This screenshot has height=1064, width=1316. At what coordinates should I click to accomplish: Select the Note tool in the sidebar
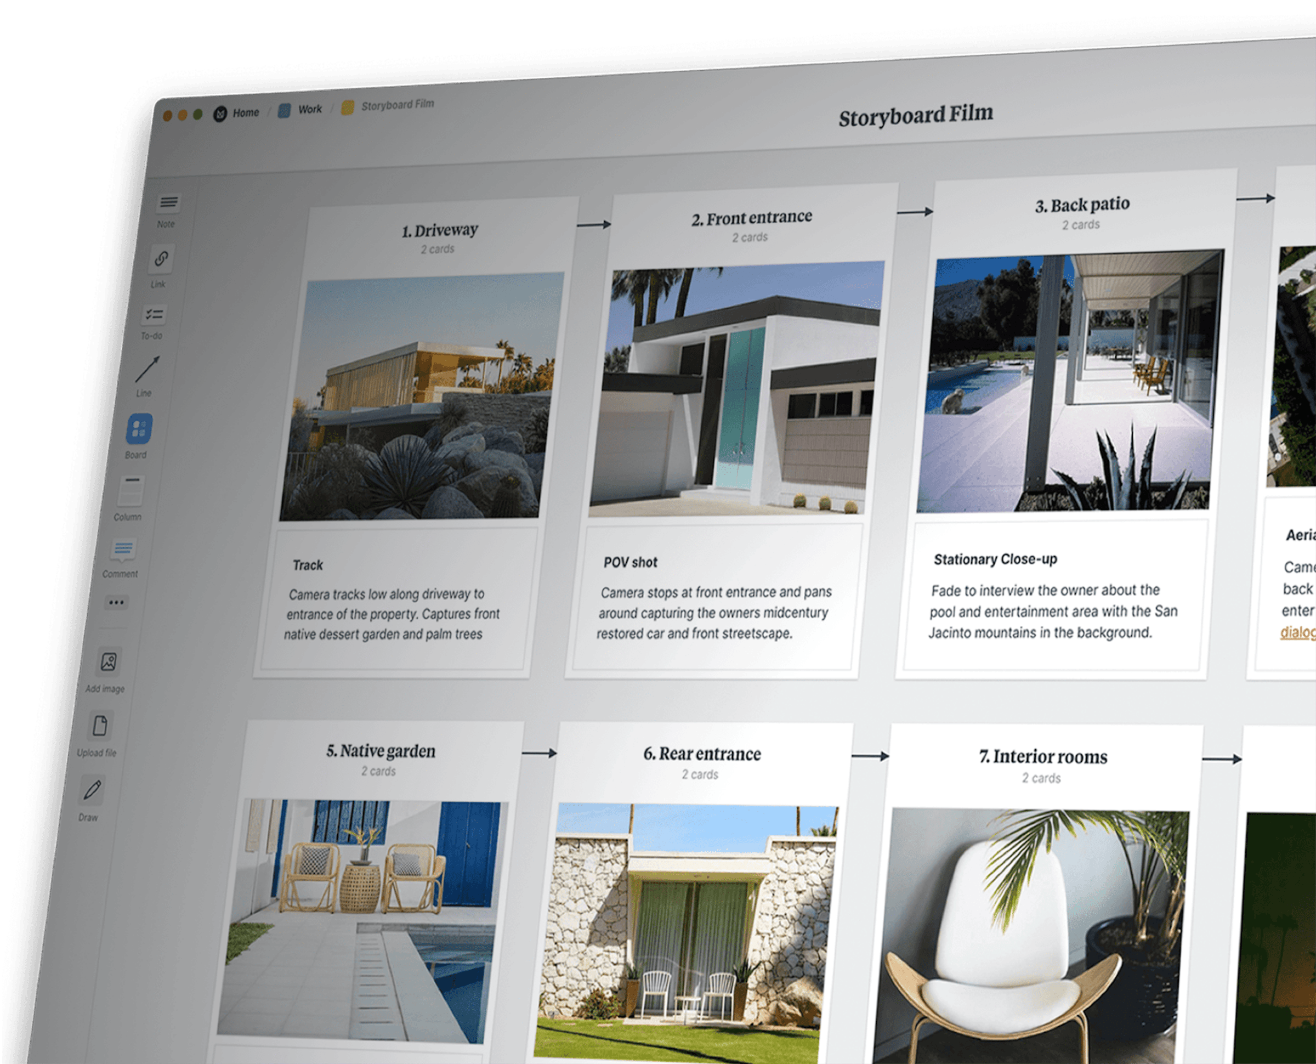coord(168,202)
